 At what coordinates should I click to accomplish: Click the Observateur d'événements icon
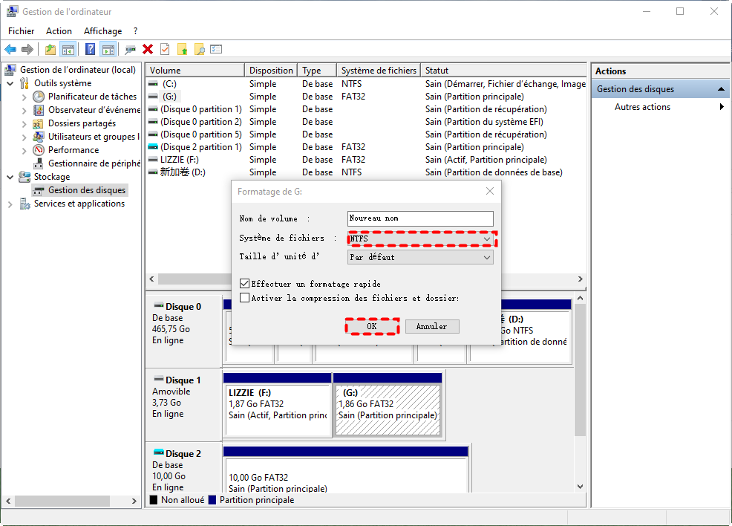(39, 110)
